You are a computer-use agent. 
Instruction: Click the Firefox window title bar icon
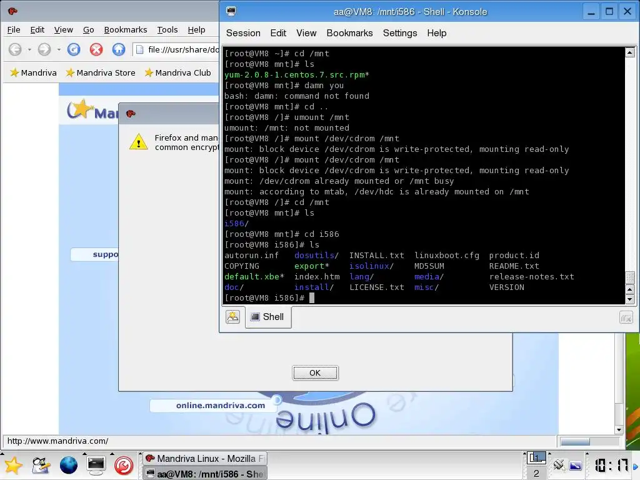click(x=12, y=11)
